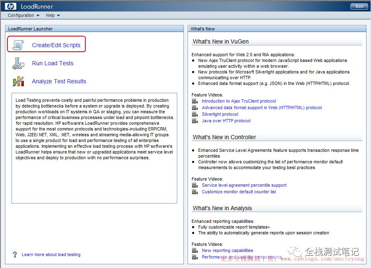Launch Create/Edit Scripts
Image resolution: width=371 pixels, height=268 pixels.
(56, 45)
